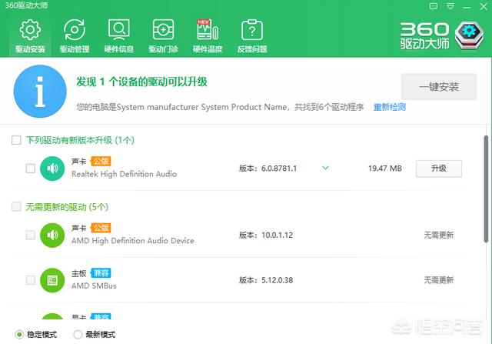Click 升级 button for Realtek audio
Image resolution: width=492 pixels, height=344 pixels.
tap(439, 168)
